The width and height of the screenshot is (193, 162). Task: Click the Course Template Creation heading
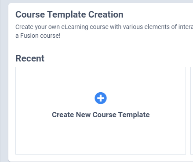click(x=69, y=14)
